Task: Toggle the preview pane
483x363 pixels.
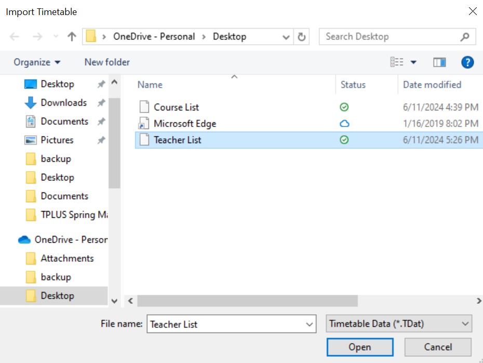Action: [x=439, y=62]
